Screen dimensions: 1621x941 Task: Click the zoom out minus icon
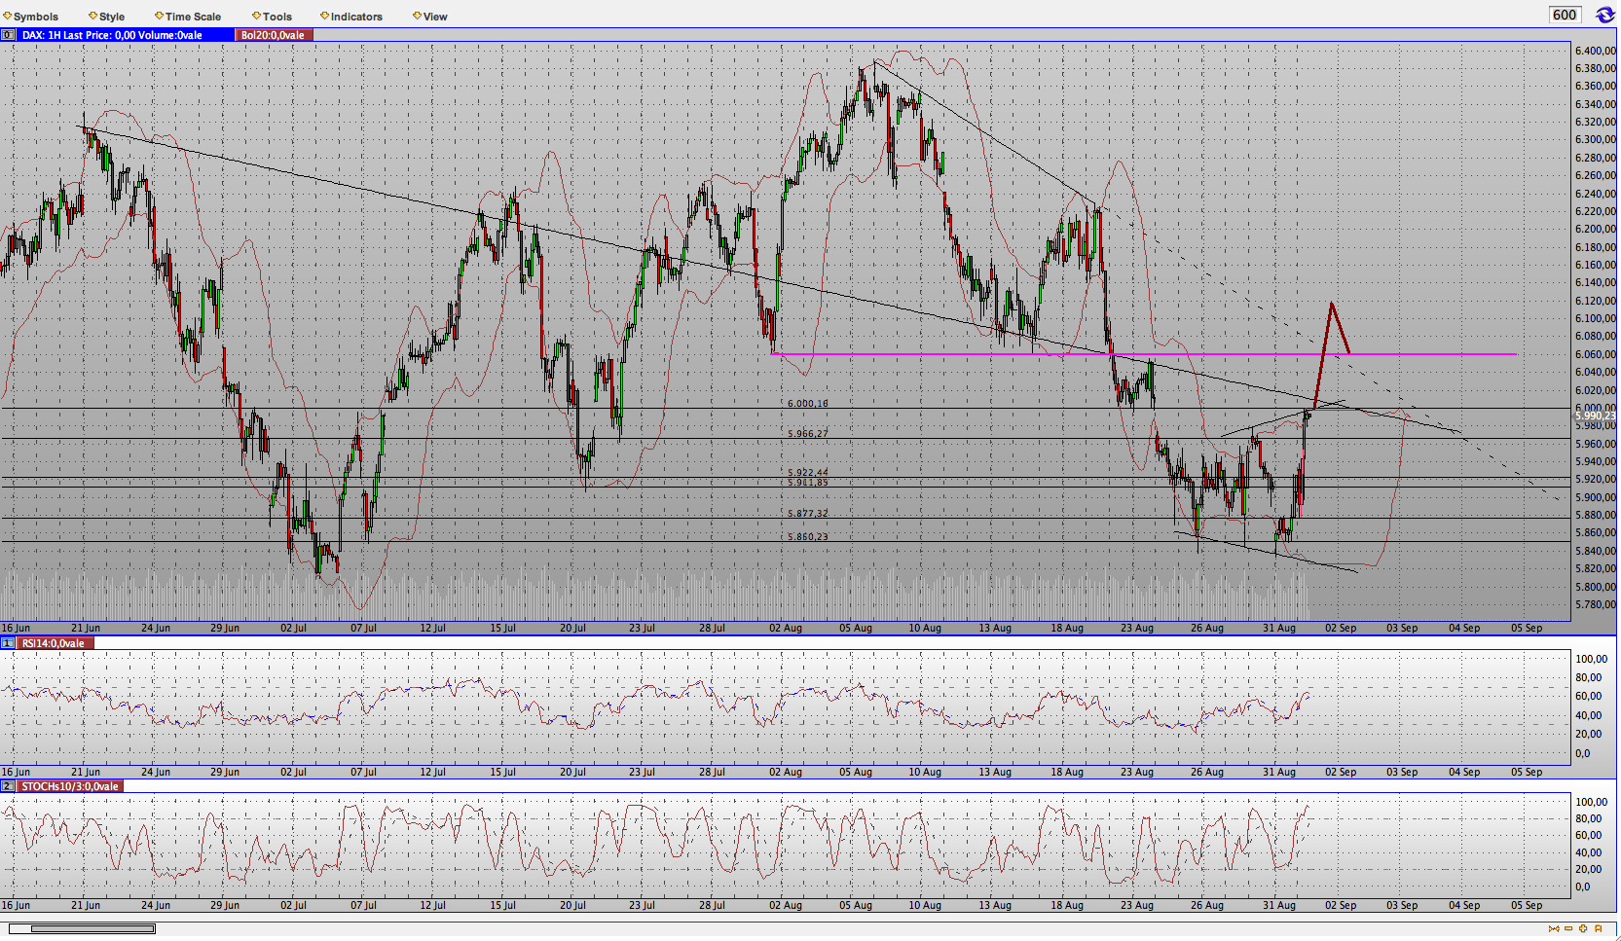1568,928
